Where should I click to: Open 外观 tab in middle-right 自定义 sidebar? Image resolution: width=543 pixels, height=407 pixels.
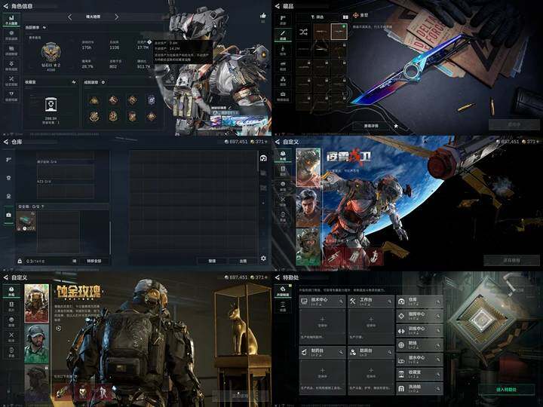(283, 155)
